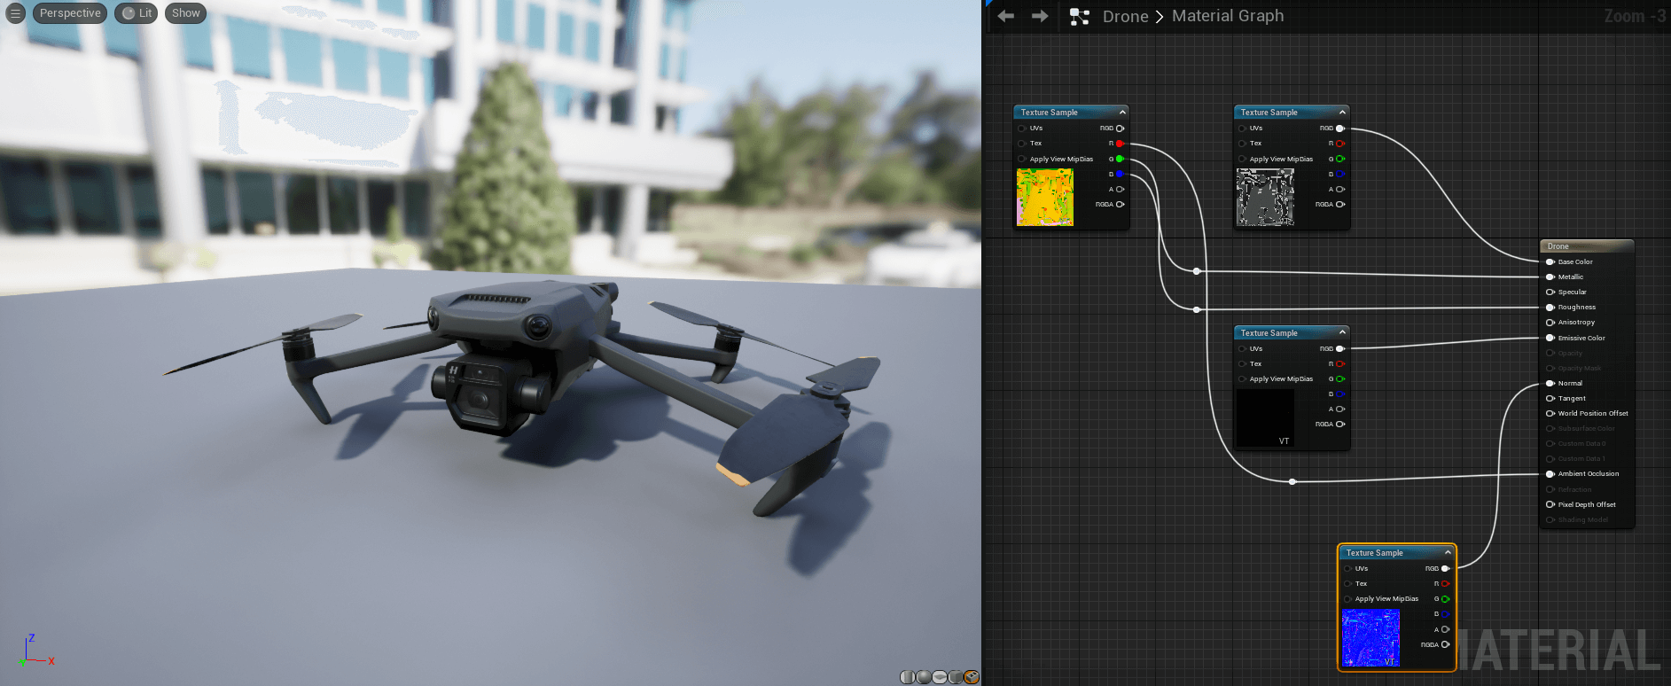Select the cube preview mesh icon
Image resolution: width=1671 pixels, height=686 pixels.
(956, 677)
